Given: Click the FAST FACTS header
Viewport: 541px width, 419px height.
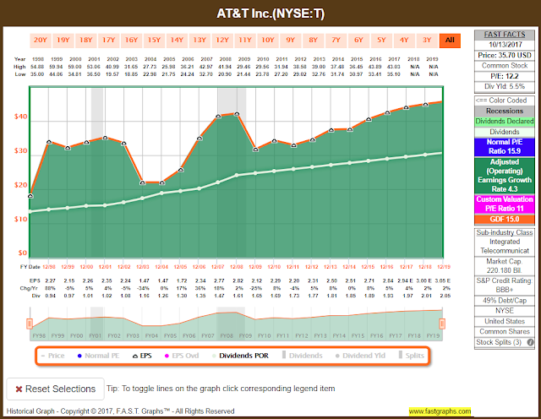Looking at the screenshot, I should pyautogui.click(x=505, y=35).
